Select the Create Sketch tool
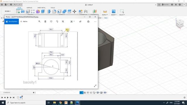This screenshot has height=105, width=187. pos(18,11)
